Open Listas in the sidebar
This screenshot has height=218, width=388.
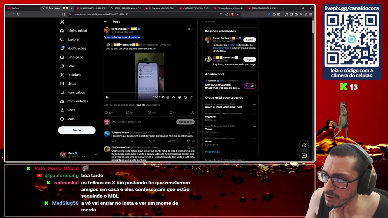[68, 84]
